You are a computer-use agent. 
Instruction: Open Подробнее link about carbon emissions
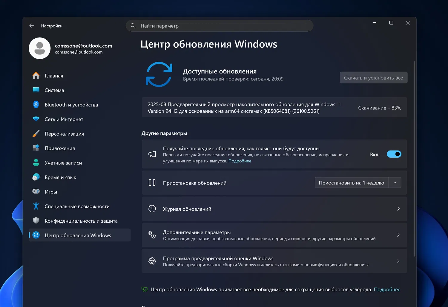click(x=387, y=289)
